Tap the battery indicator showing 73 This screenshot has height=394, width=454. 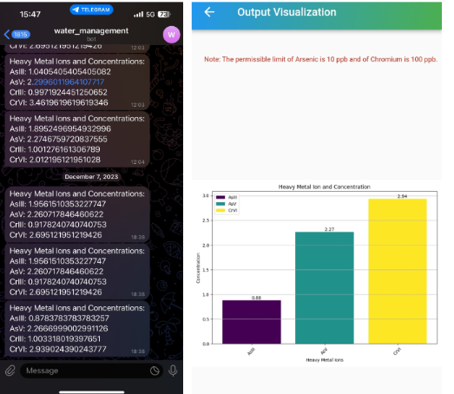tap(164, 14)
